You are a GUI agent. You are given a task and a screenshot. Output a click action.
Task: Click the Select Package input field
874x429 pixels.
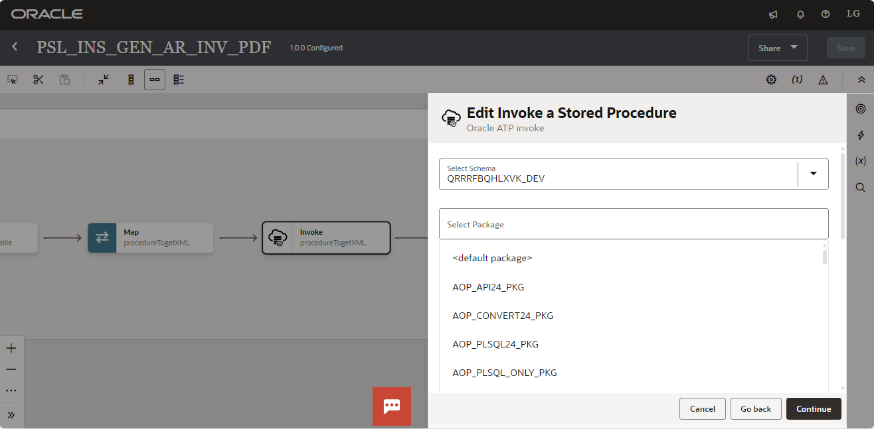point(634,224)
